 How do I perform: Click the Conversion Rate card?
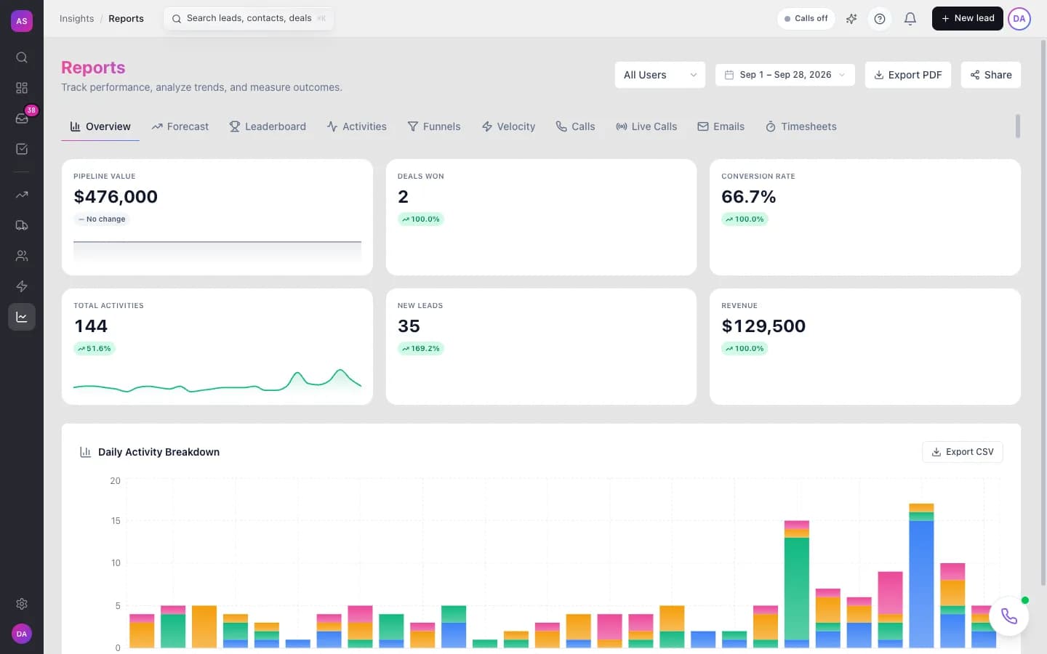pos(865,217)
